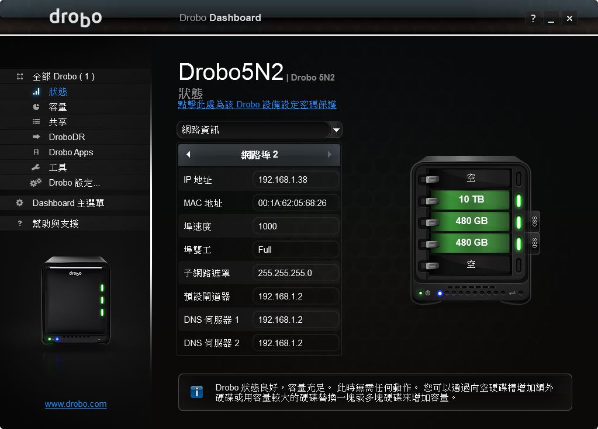Open the 網路資訊 dropdown arrow
This screenshot has height=429, width=598.
tap(336, 130)
